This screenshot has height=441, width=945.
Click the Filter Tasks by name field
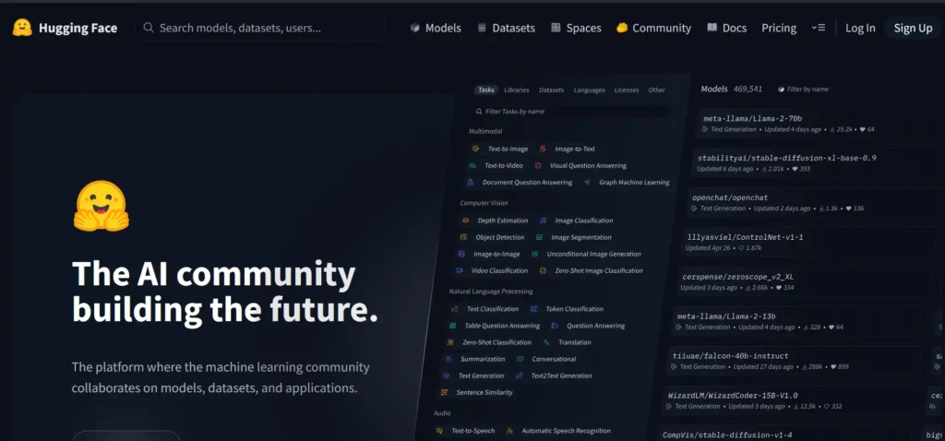[570, 112]
